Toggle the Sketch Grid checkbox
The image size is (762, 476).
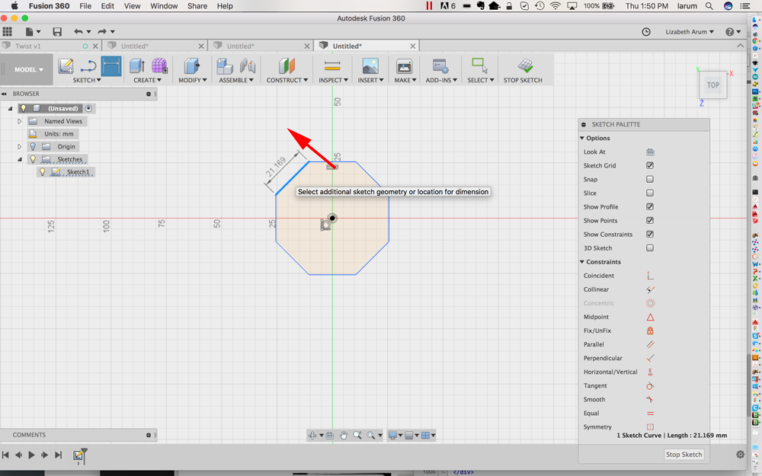(650, 165)
